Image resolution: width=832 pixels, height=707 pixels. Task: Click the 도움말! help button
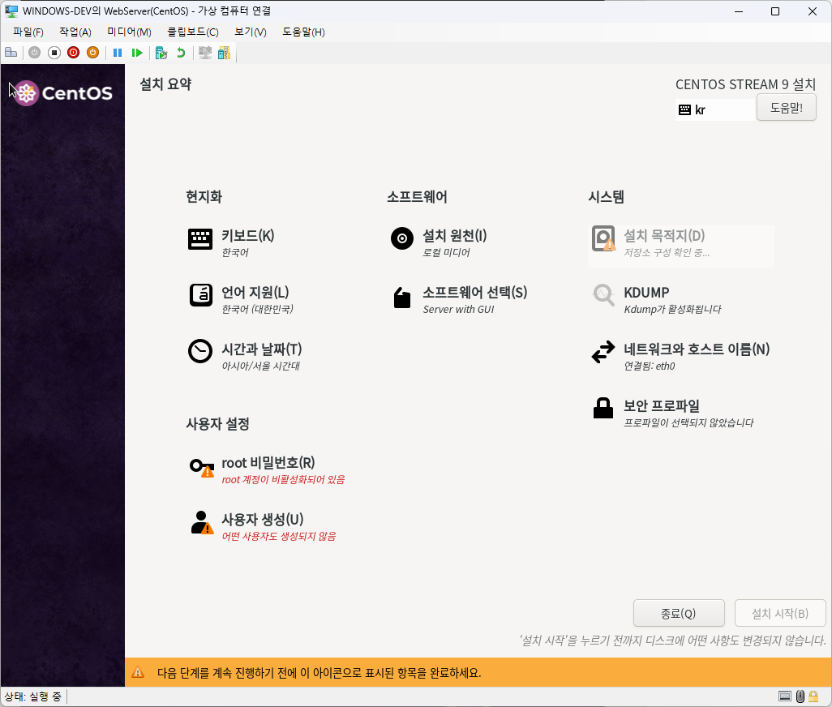[x=785, y=106]
